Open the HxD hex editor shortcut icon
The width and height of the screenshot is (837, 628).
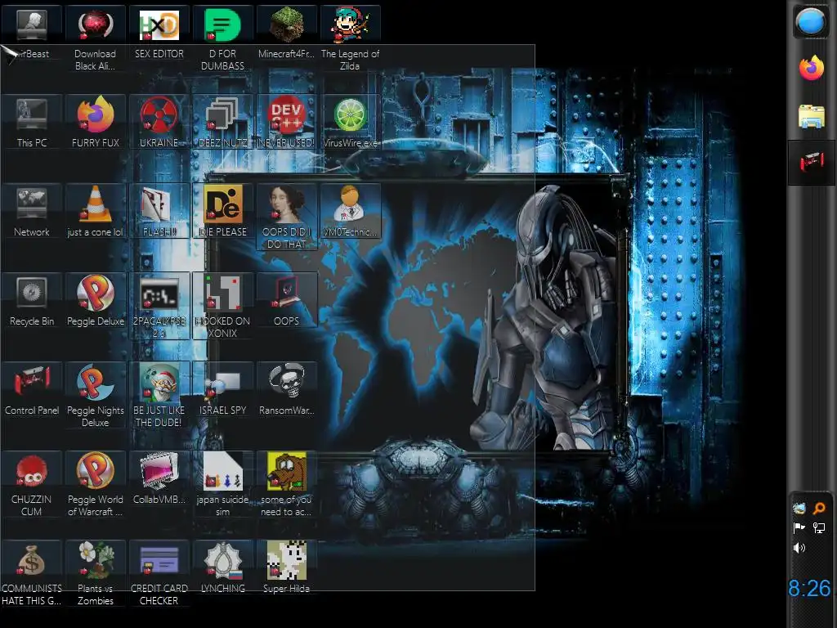click(159, 25)
